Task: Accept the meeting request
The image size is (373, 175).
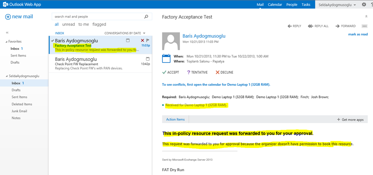Action: [x=170, y=72]
